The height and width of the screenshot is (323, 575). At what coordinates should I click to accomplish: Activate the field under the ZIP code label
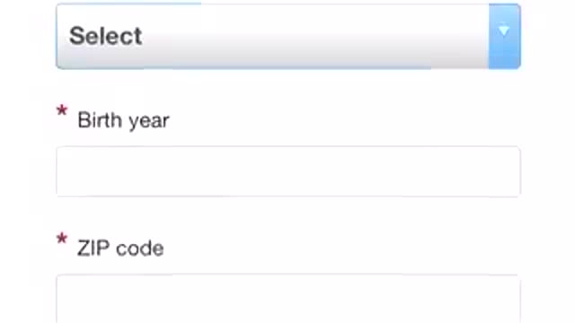click(x=288, y=299)
